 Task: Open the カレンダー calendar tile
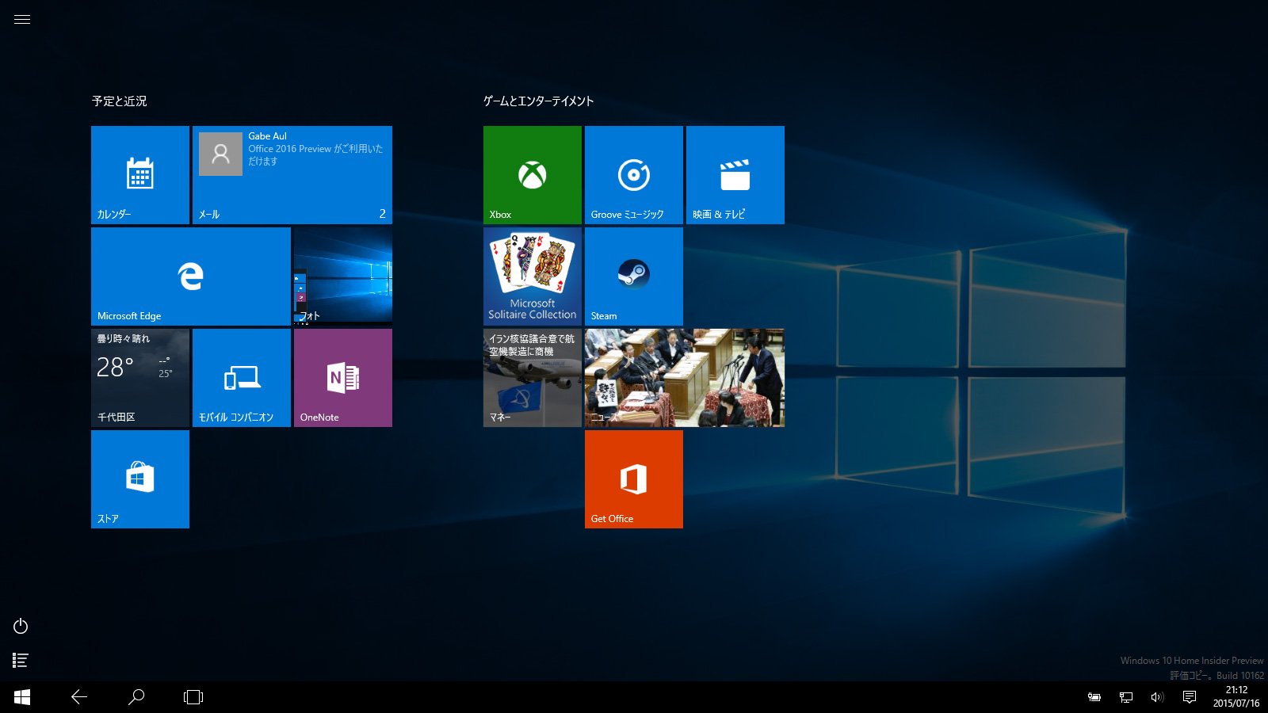pos(139,175)
